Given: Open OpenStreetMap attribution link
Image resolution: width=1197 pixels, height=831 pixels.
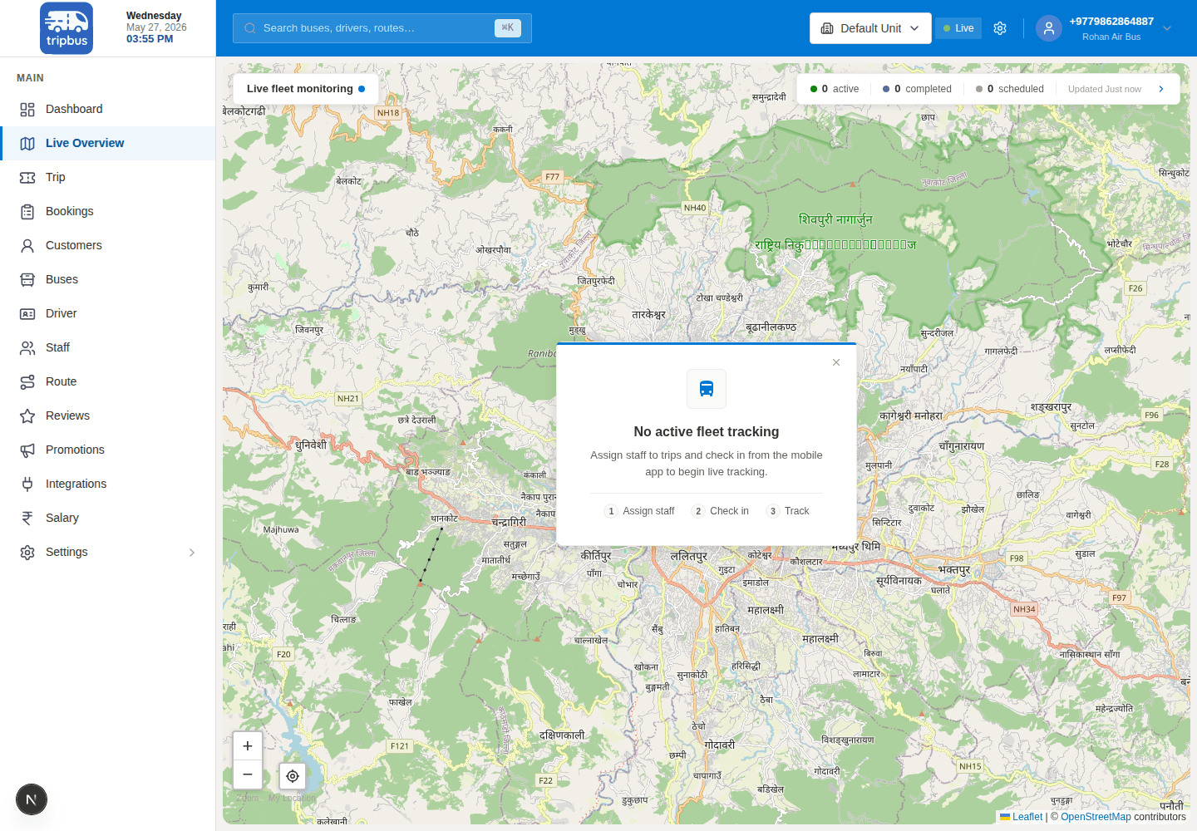Looking at the screenshot, I should point(1096,817).
